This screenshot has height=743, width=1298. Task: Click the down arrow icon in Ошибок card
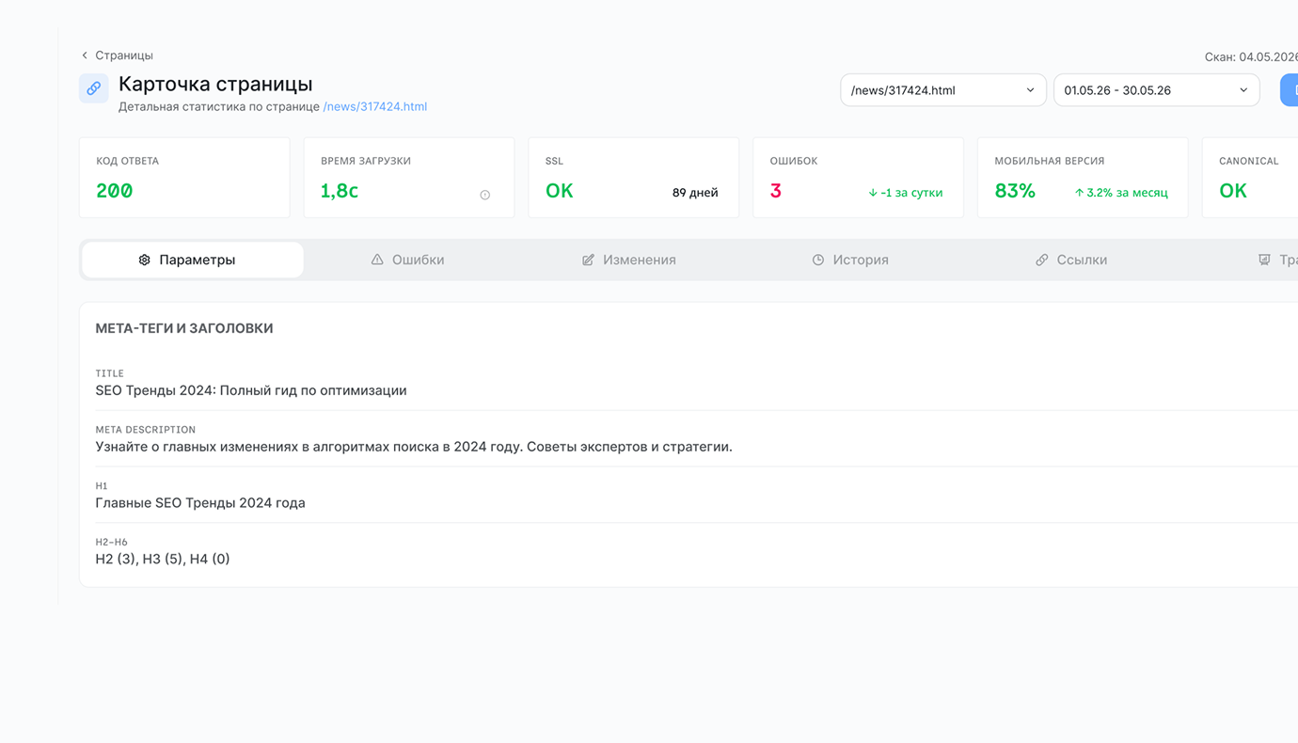(873, 193)
